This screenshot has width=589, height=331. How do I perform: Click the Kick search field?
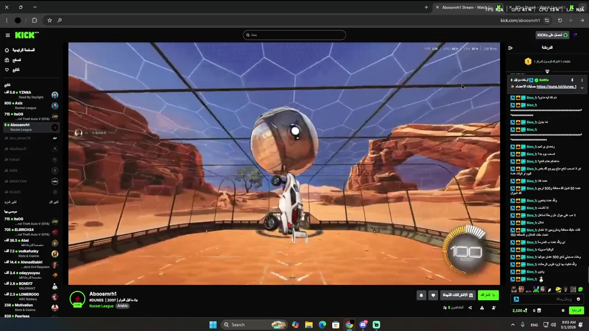tap(294, 35)
